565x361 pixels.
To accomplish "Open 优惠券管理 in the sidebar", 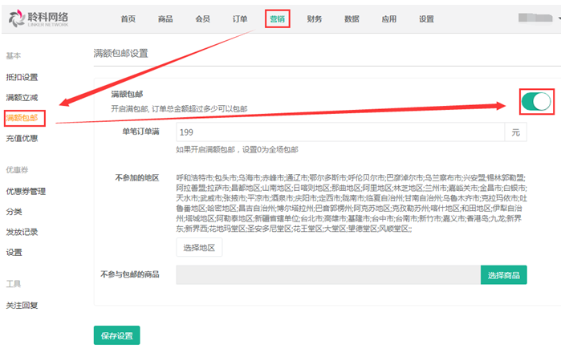I will (26, 192).
